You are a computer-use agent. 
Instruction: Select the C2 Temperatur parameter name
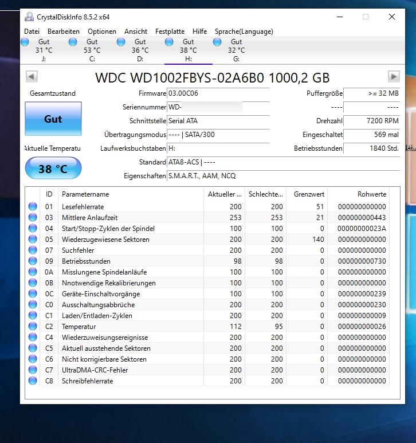[79, 326]
